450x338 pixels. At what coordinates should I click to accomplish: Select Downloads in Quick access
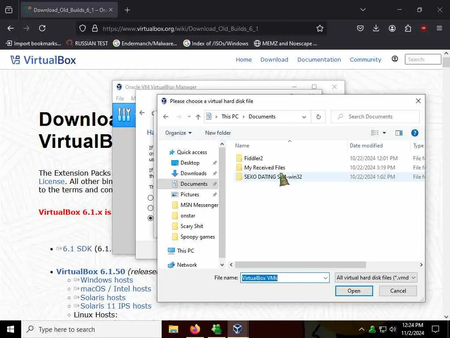tap(193, 173)
